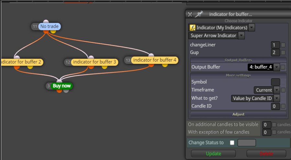Select the No trade block
The image size is (291, 160).
pyautogui.click(x=50, y=26)
